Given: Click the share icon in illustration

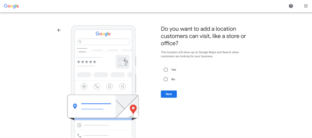Looking at the screenshot, I should tap(122, 86).
